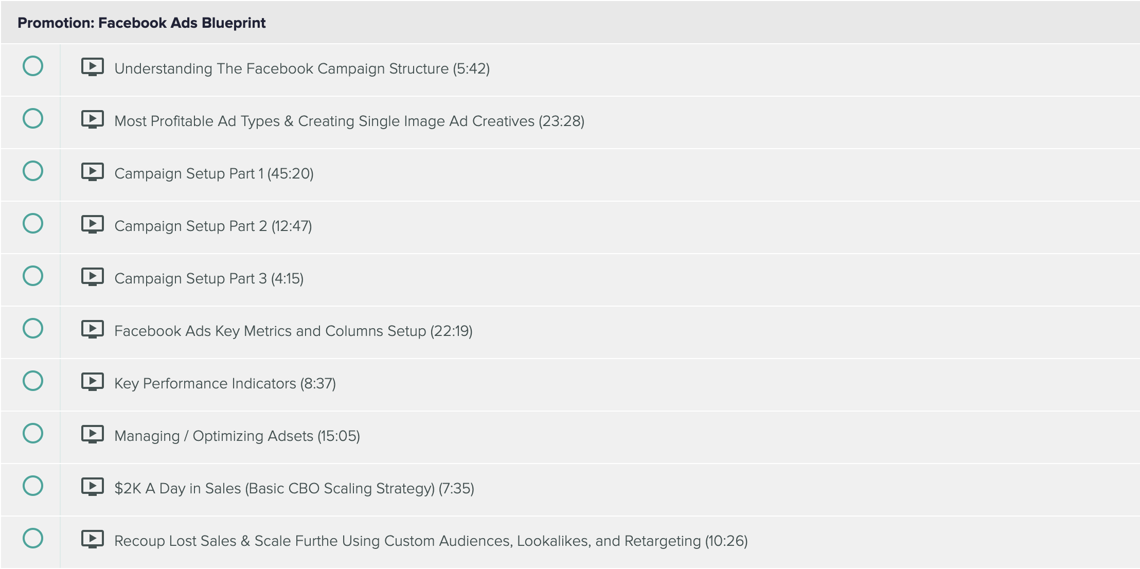
Task: Click video icon for Understanding The Facebook Campaign Structure
Action: coord(93,67)
